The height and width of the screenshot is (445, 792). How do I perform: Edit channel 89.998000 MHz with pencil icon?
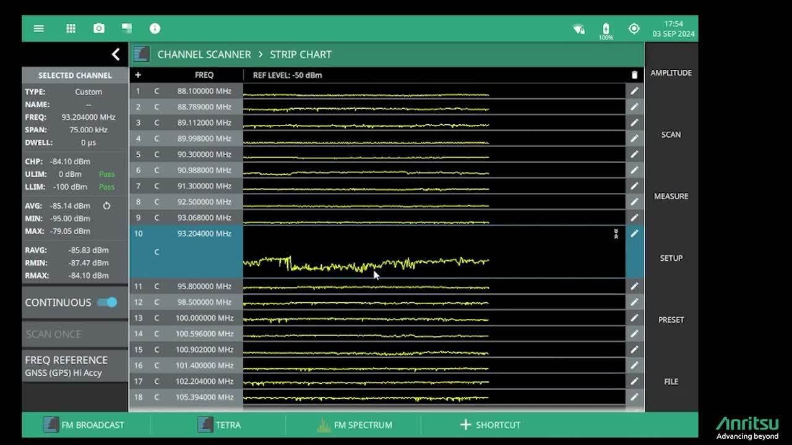tap(634, 138)
